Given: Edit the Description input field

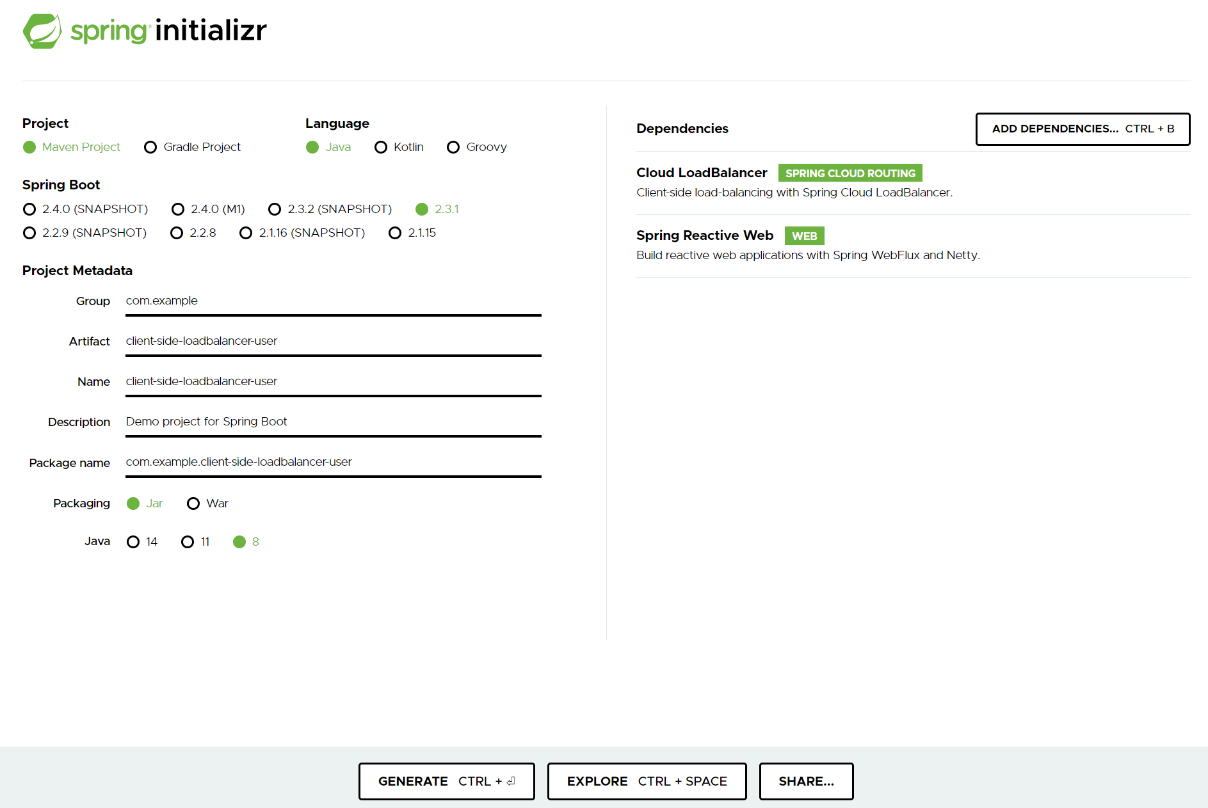Looking at the screenshot, I should click(334, 422).
